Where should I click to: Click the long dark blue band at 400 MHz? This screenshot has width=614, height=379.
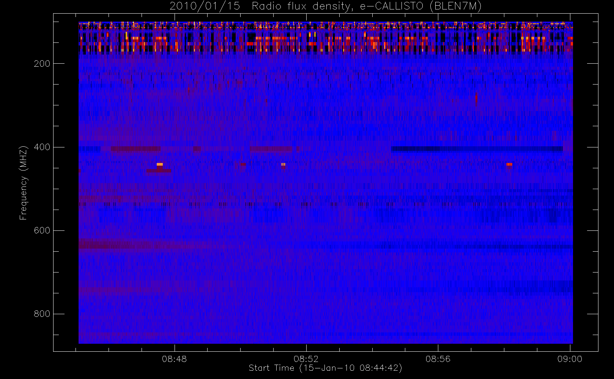[477, 149]
